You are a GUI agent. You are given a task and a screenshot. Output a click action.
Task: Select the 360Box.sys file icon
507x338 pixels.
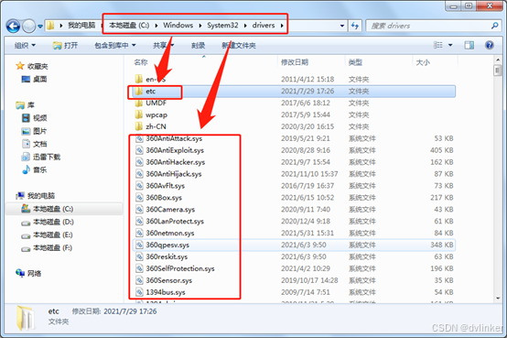click(x=139, y=198)
